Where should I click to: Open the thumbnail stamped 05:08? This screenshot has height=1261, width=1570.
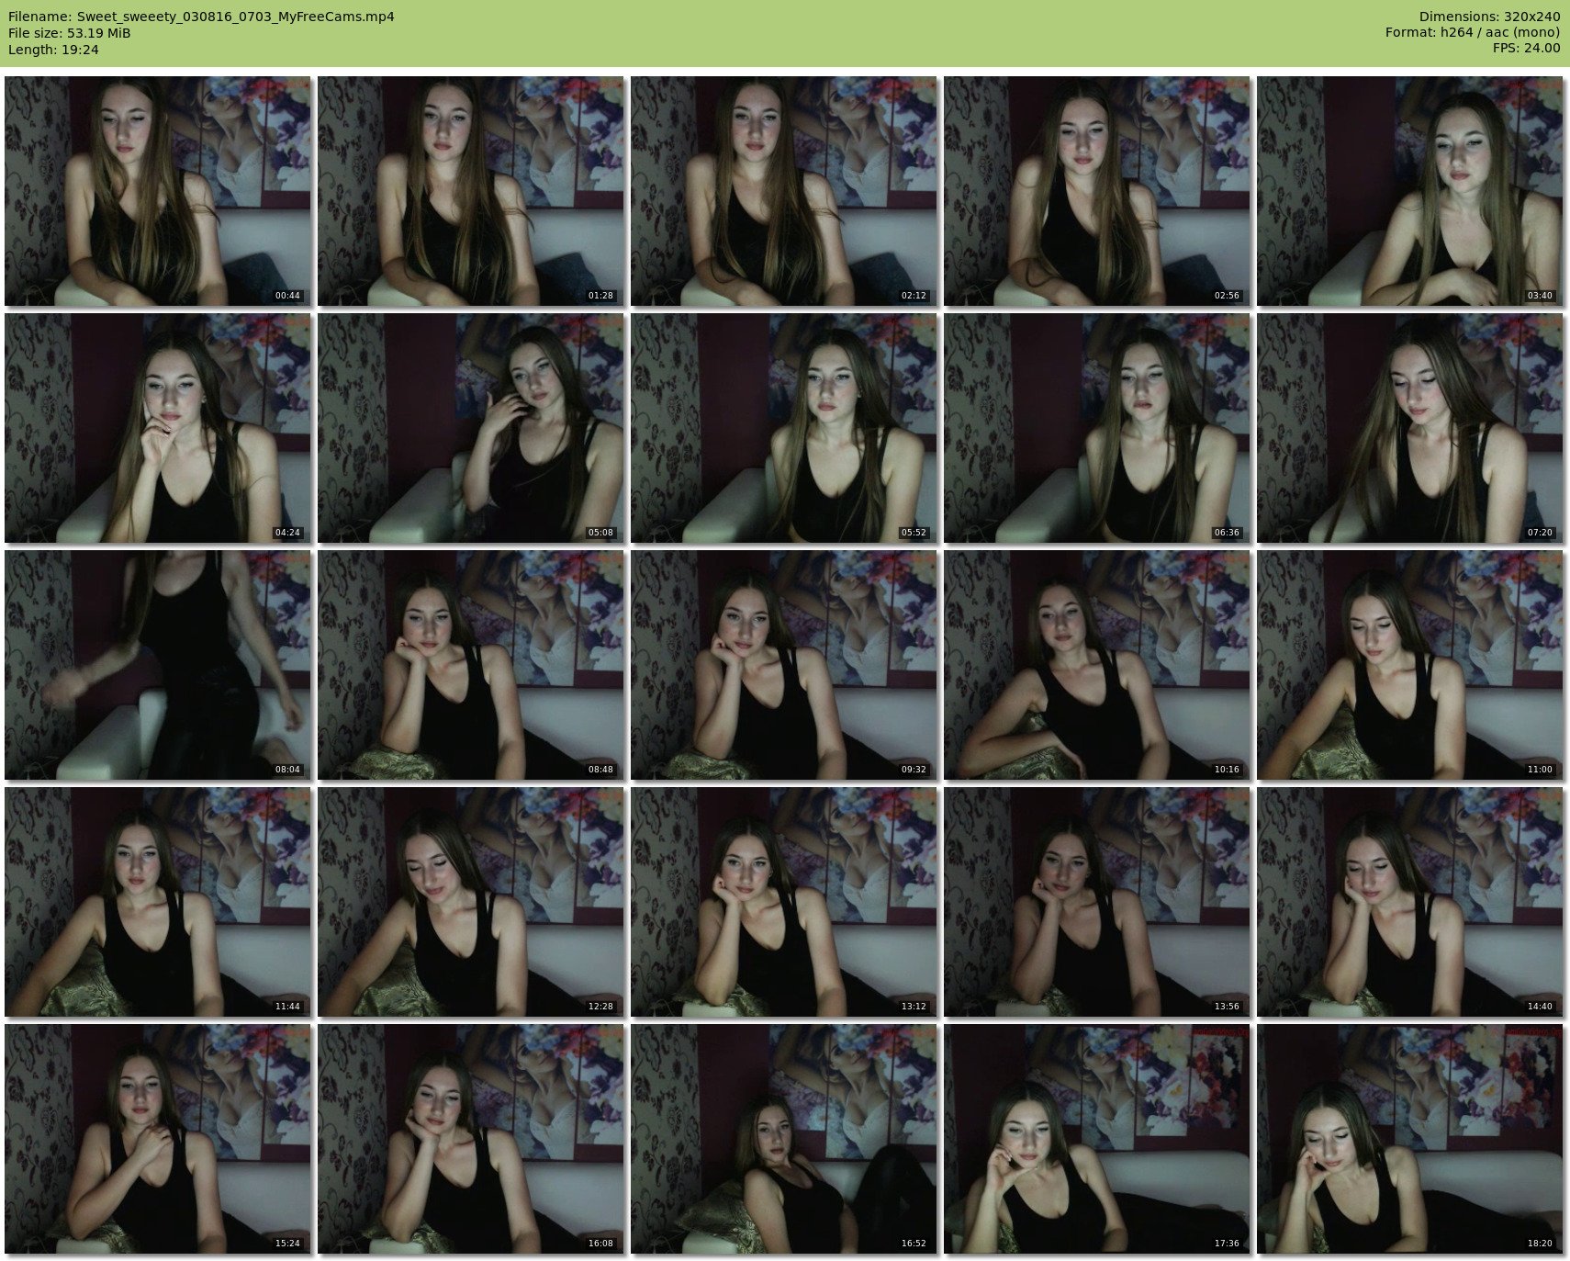coord(471,428)
